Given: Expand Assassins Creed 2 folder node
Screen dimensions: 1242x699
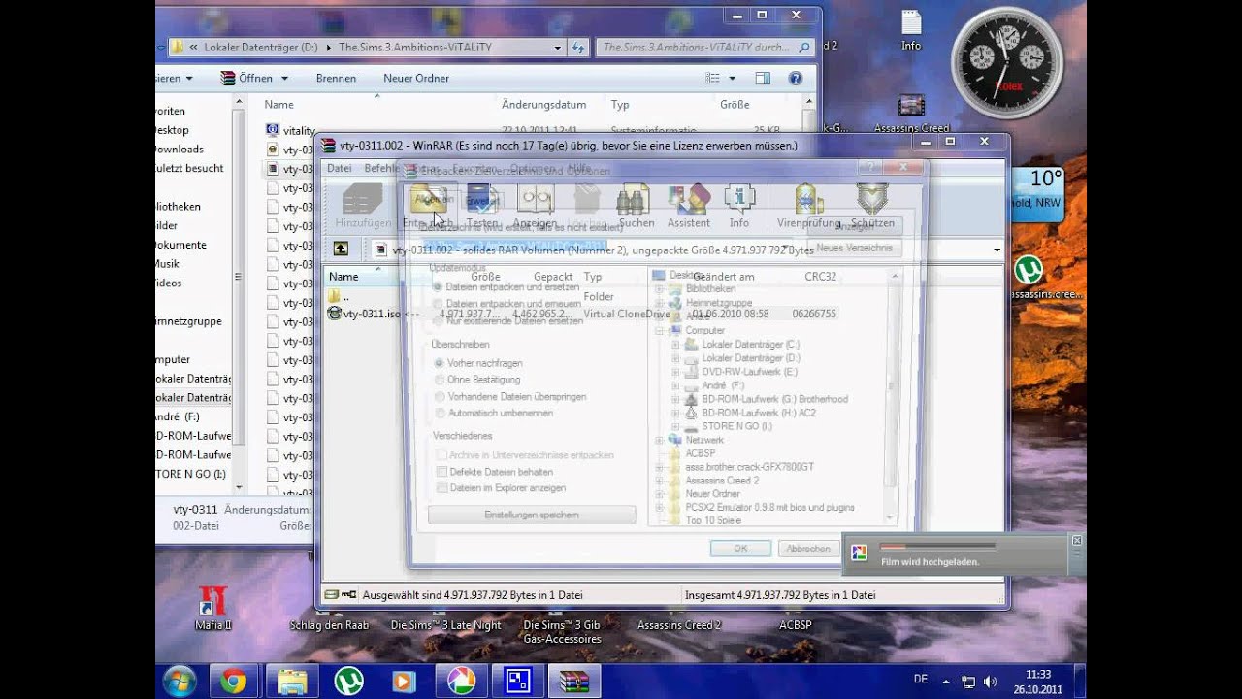Looking at the screenshot, I should coord(660,481).
